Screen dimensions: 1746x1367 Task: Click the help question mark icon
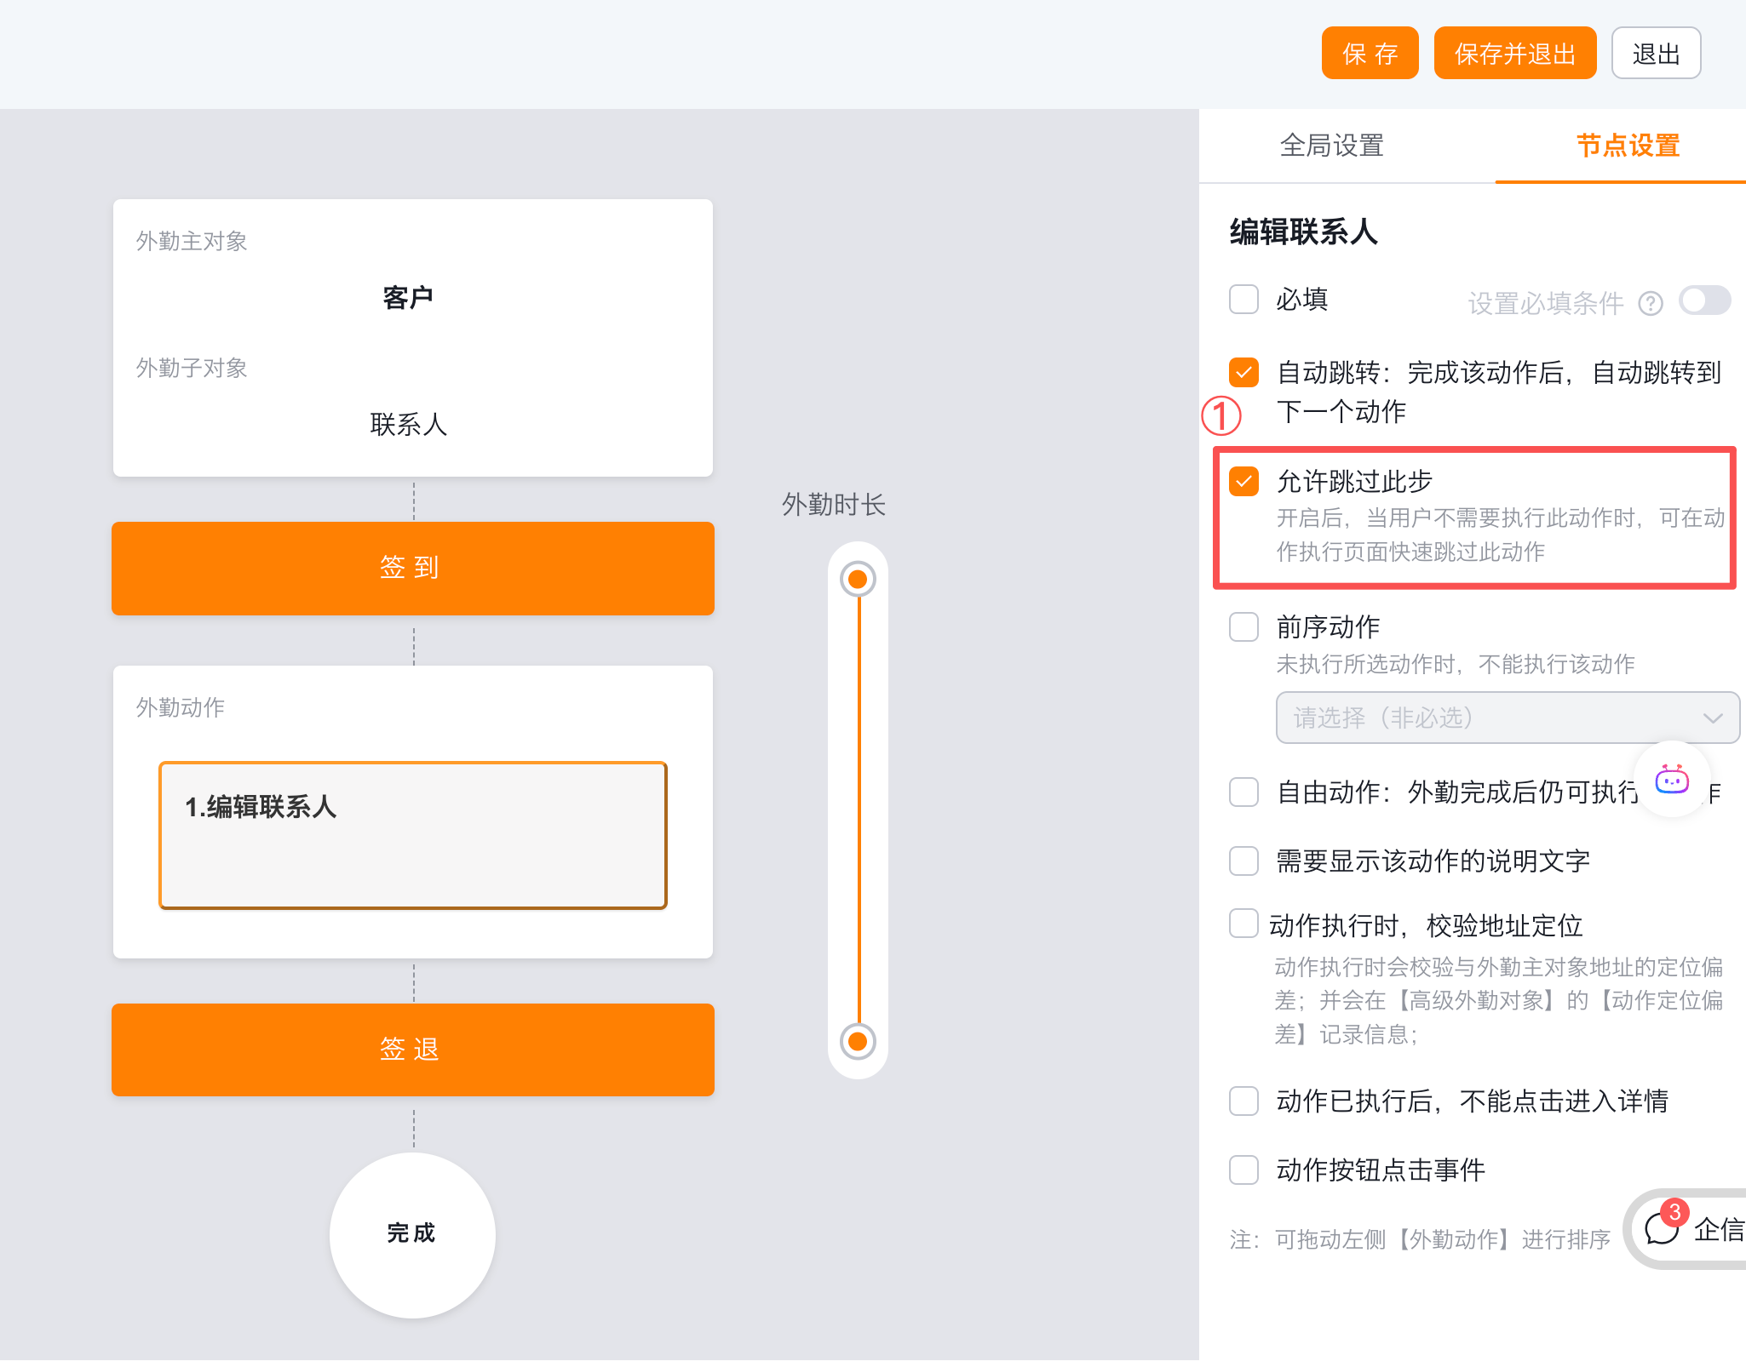pos(1650,304)
